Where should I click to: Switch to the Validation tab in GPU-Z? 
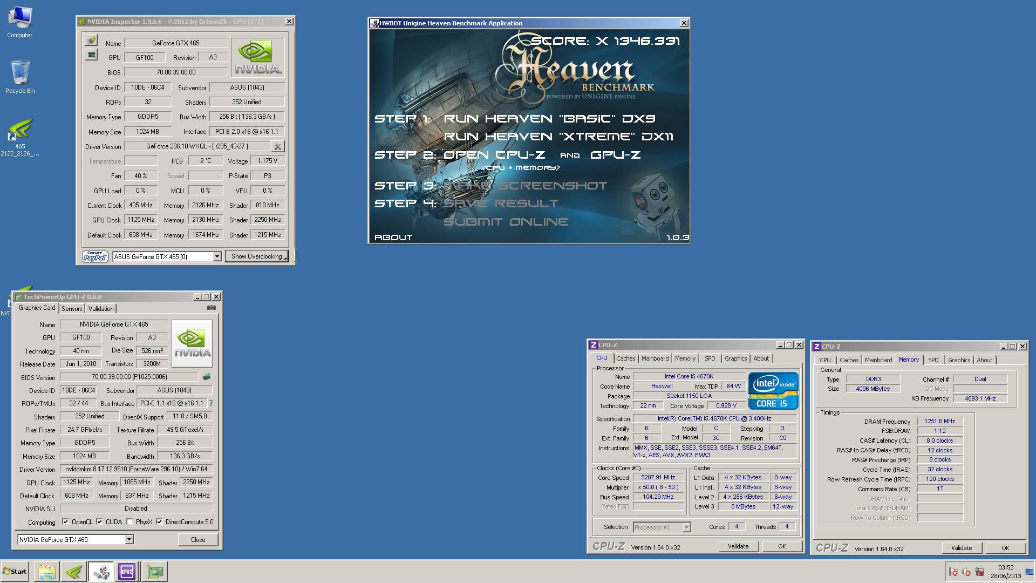tap(101, 309)
